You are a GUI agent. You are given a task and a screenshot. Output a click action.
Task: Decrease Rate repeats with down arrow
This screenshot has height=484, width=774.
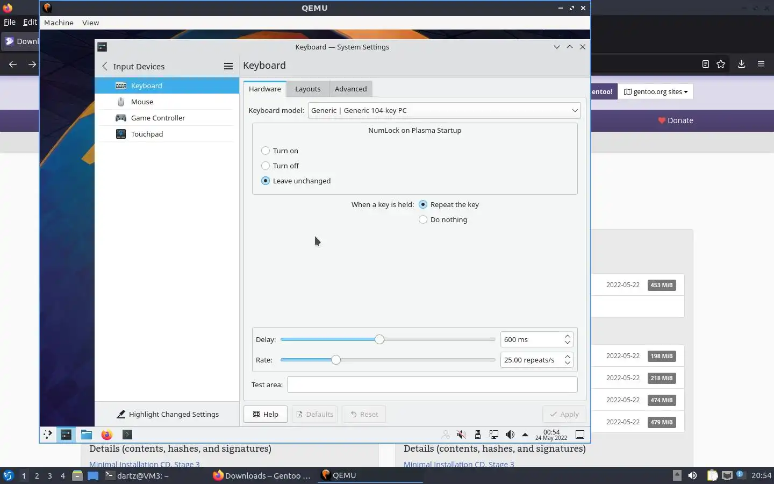click(568, 363)
